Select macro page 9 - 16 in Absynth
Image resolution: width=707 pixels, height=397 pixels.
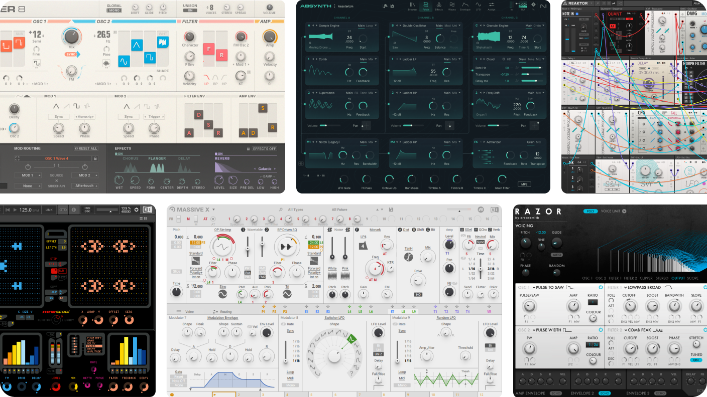click(321, 175)
